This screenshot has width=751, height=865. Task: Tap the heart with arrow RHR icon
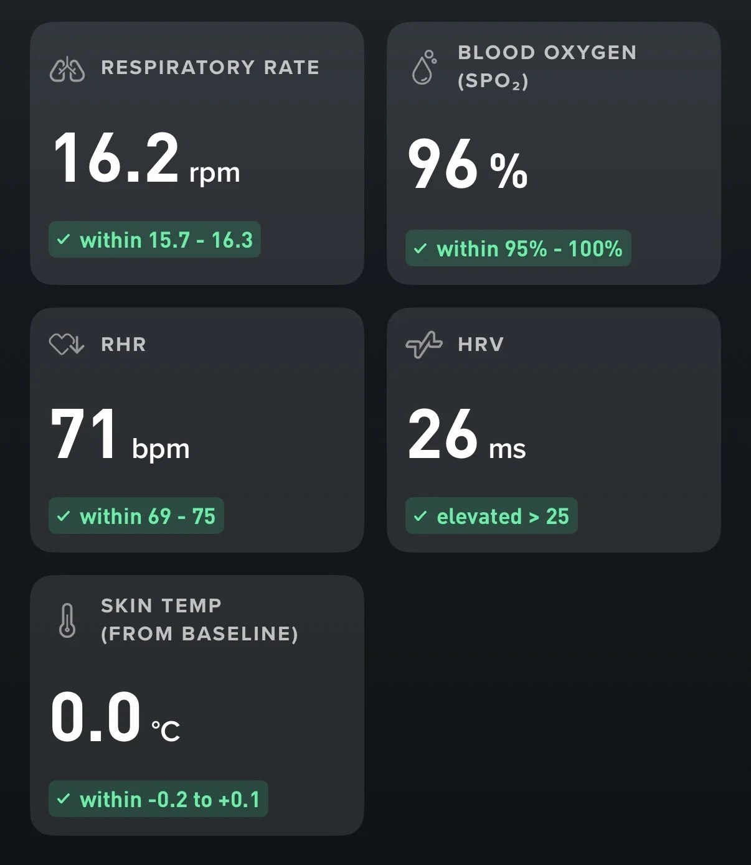[x=67, y=344]
